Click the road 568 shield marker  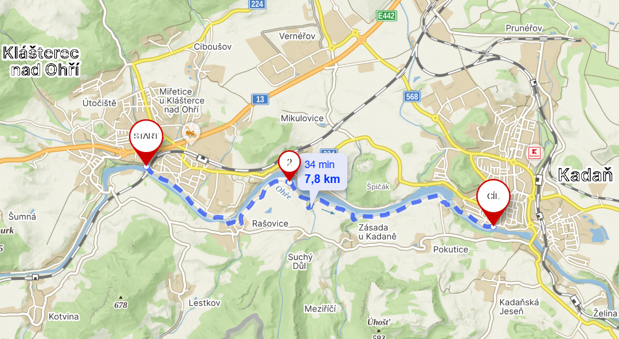click(x=412, y=96)
